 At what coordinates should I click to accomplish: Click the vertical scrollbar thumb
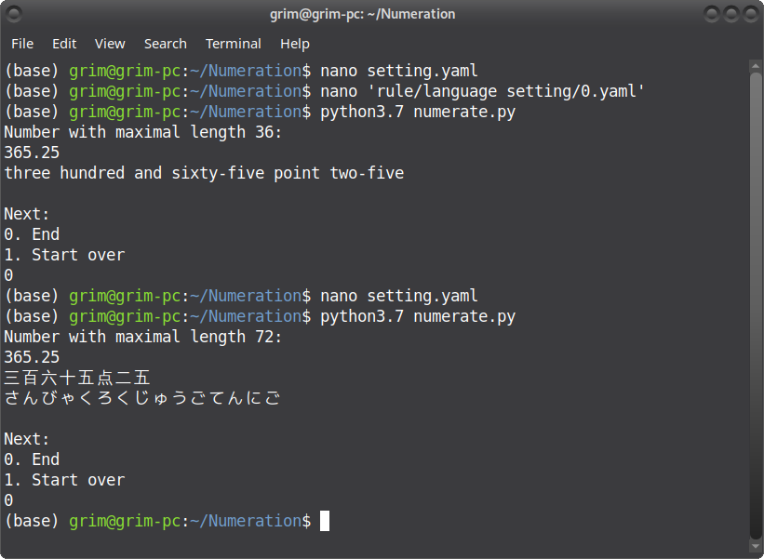pyautogui.click(x=756, y=306)
